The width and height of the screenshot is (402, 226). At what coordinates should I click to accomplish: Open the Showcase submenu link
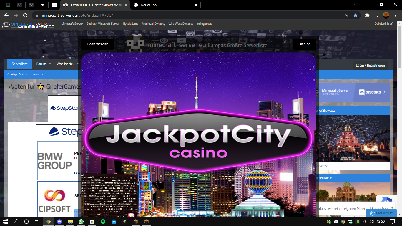(x=38, y=74)
